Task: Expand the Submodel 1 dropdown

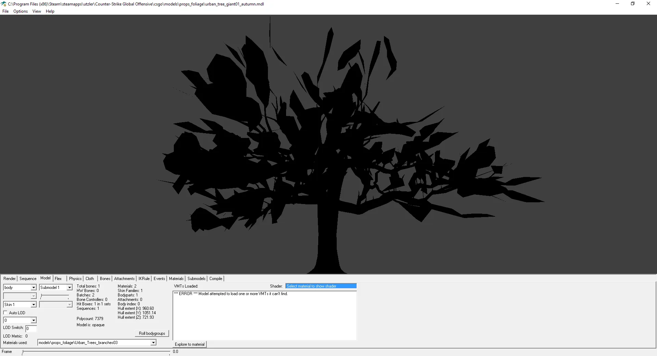Action: pyautogui.click(x=56, y=288)
